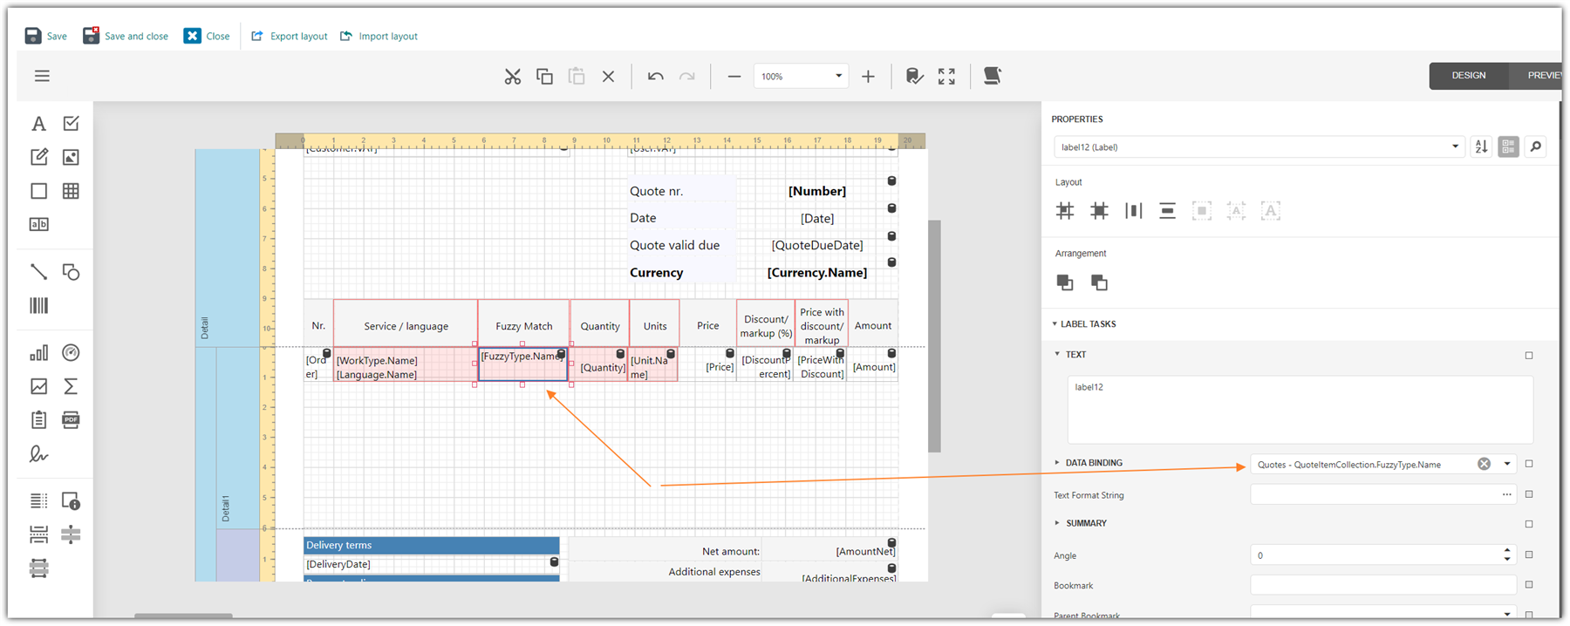
Task: Open Text Format String ellipsis editor
Action: tap(1506, 494)
